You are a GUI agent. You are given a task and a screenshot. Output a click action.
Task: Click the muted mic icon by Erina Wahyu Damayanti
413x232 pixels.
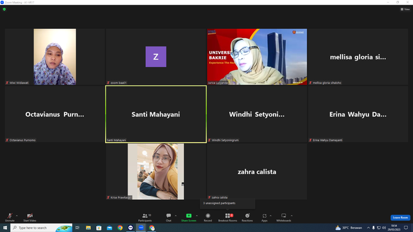click(310, 140)
